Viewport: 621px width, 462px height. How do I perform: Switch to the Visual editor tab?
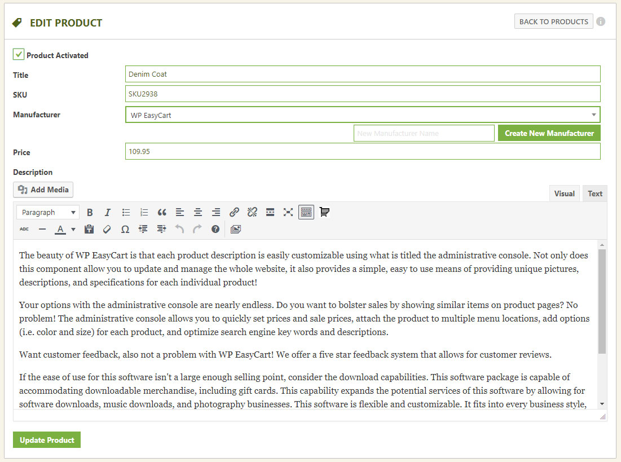[565, 193]
